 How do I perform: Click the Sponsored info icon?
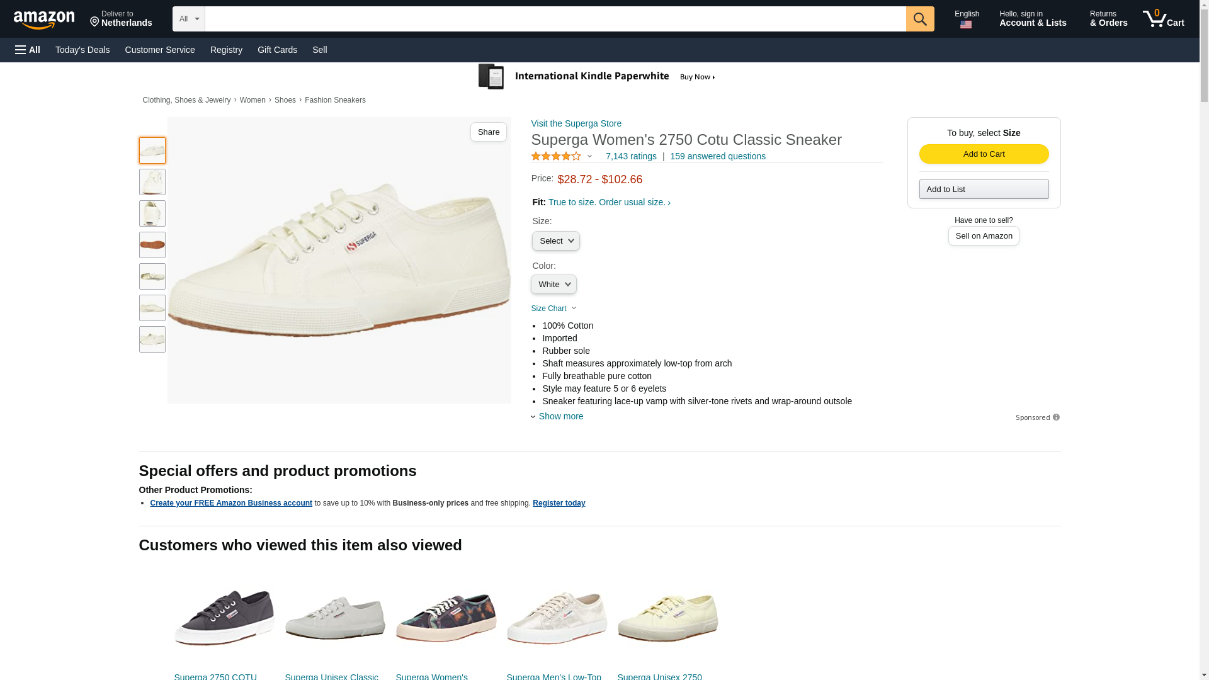1056,417
